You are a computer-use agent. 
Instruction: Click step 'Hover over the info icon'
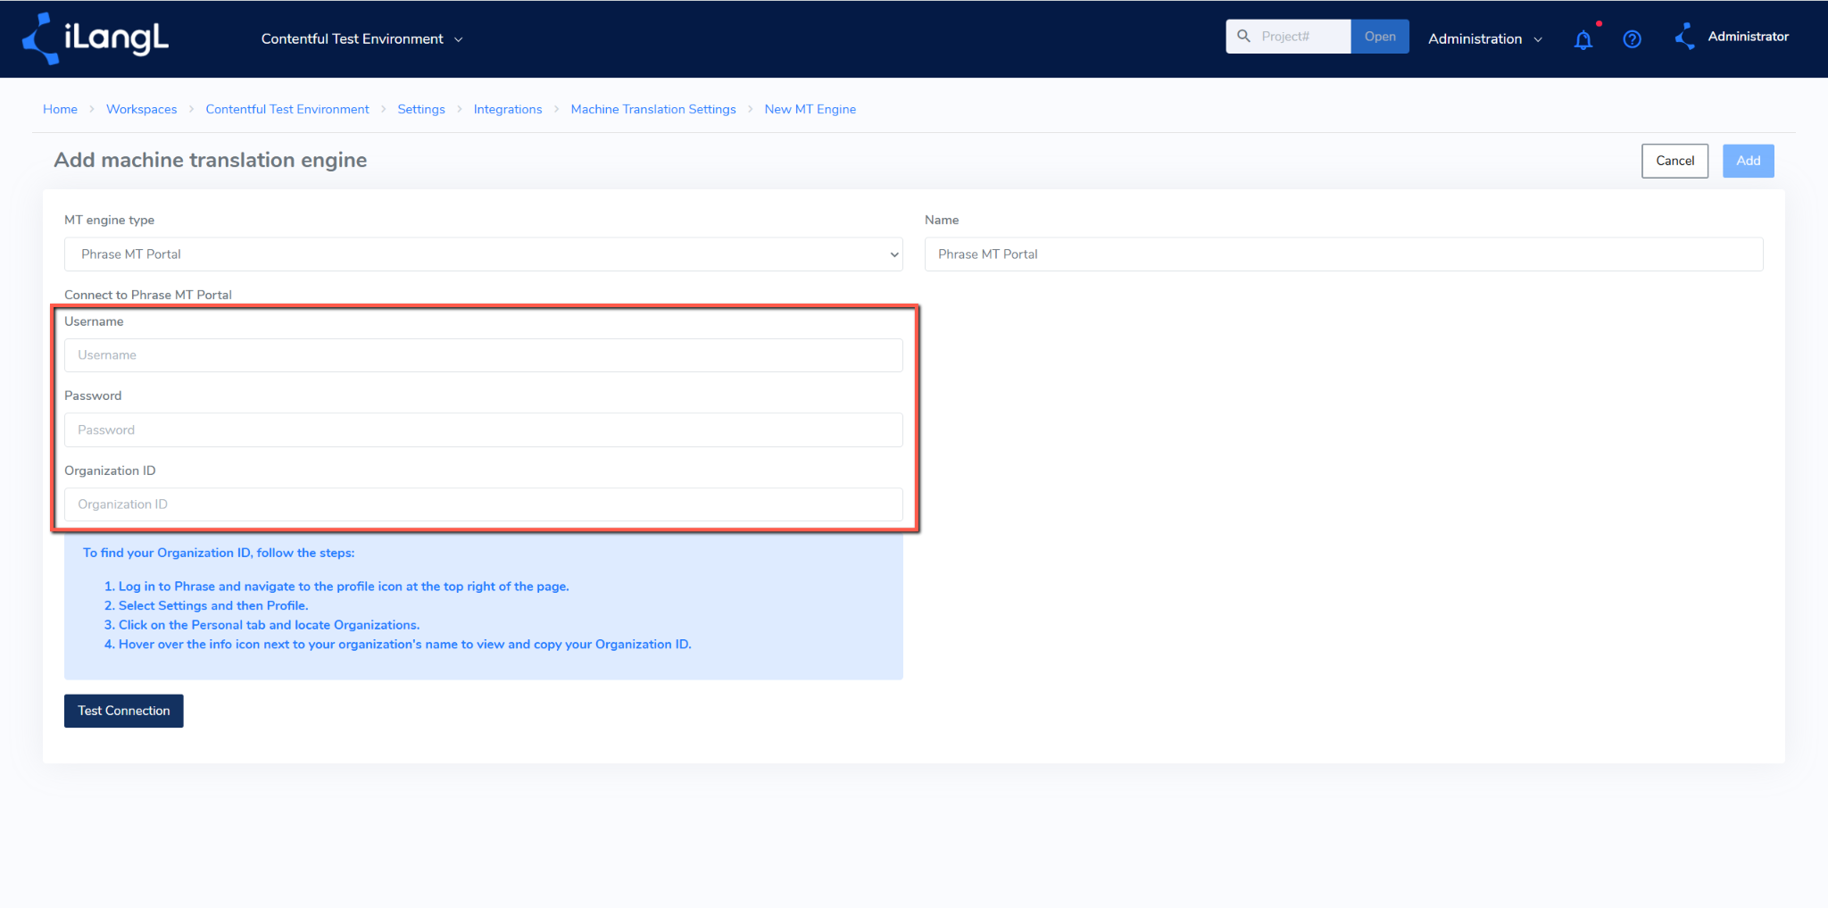[x=404, y=644]
